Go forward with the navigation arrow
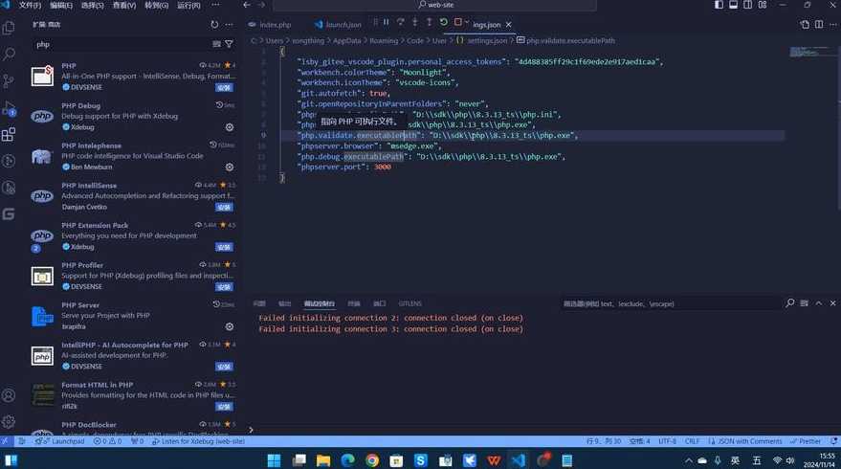Screen dimensions: 841x469 pos(261,5)
